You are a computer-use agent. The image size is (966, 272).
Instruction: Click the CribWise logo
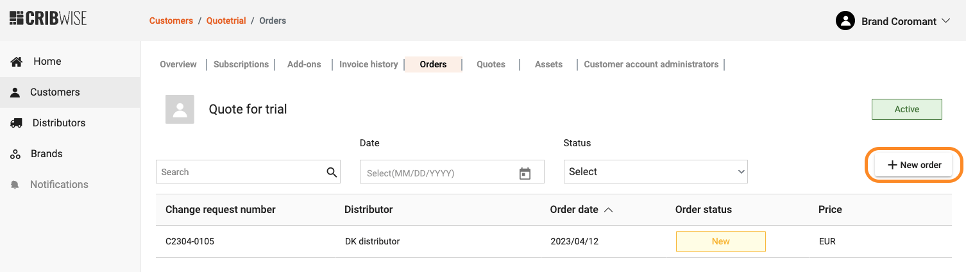48,18
